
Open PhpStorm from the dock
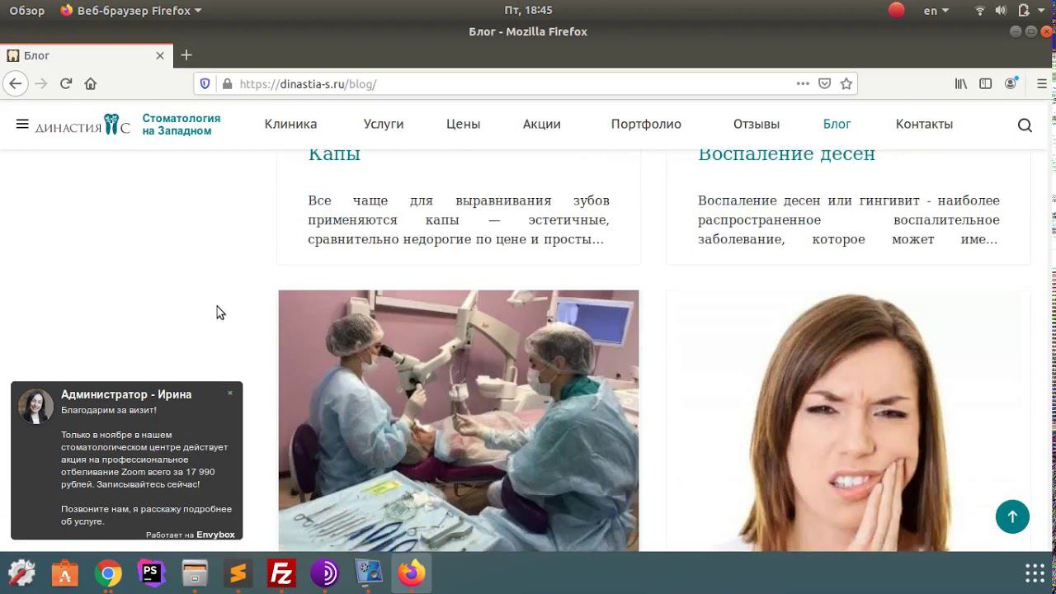[x=152, y=573]
